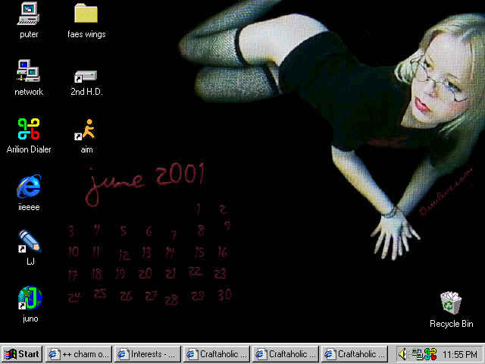Switch to the 'Interests -' taskbar window
This screenshot has height=364, width=485.
(x=147, y=353)
